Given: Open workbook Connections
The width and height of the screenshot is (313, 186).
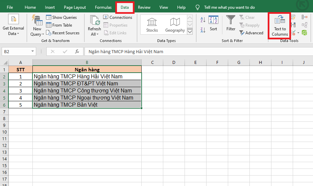Looking at the screenshot, I should 118,17.
